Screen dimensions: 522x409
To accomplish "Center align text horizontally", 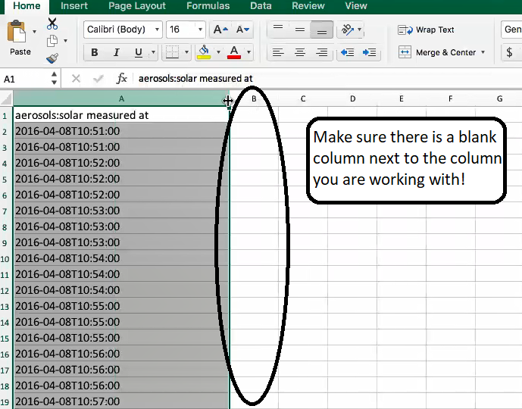I will coord(300,53).
